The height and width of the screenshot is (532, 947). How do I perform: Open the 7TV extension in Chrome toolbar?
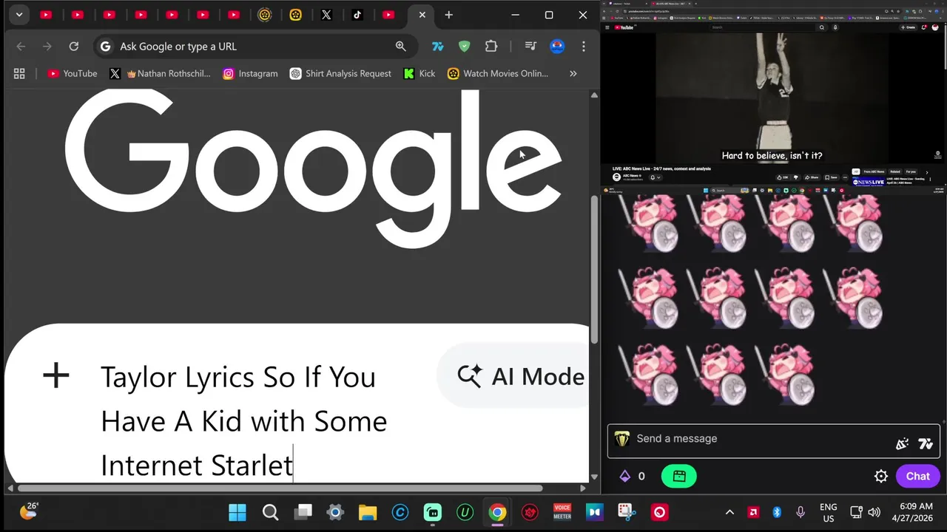tap(438, 47)
